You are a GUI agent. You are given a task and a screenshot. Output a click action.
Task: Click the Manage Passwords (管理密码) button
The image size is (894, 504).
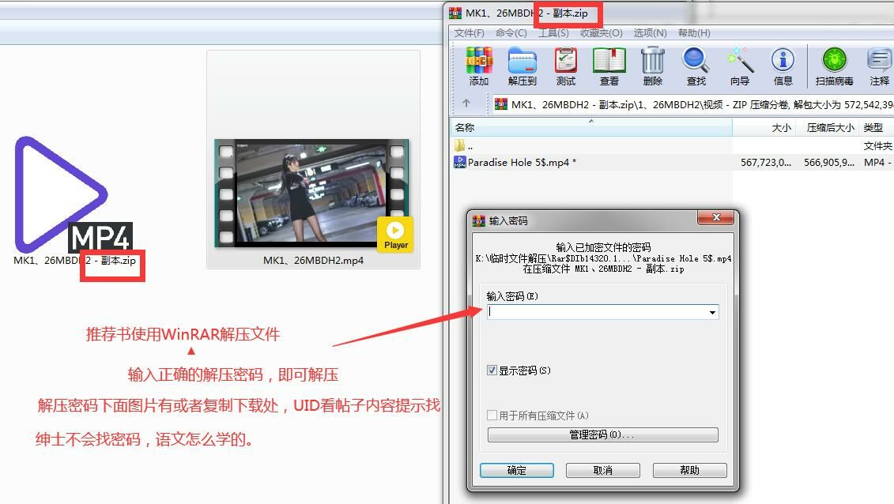coord(602,435)
